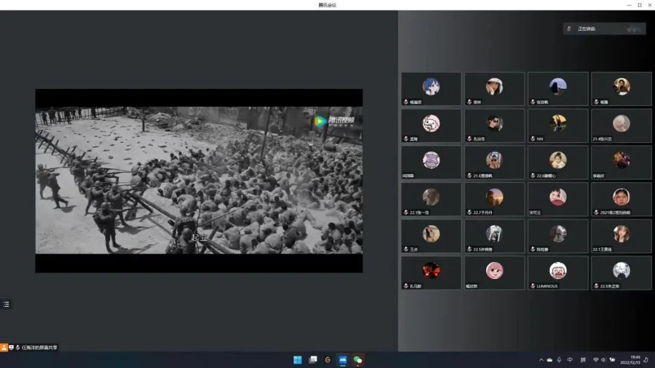
Task: Click the G browser icon on taskbar
Action: pos(327,360)
